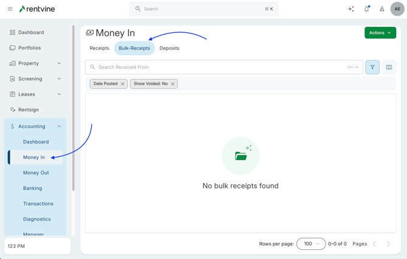Click the AE user avatar
The width and height of the screenshot is (407, 259).
point(397,9)
